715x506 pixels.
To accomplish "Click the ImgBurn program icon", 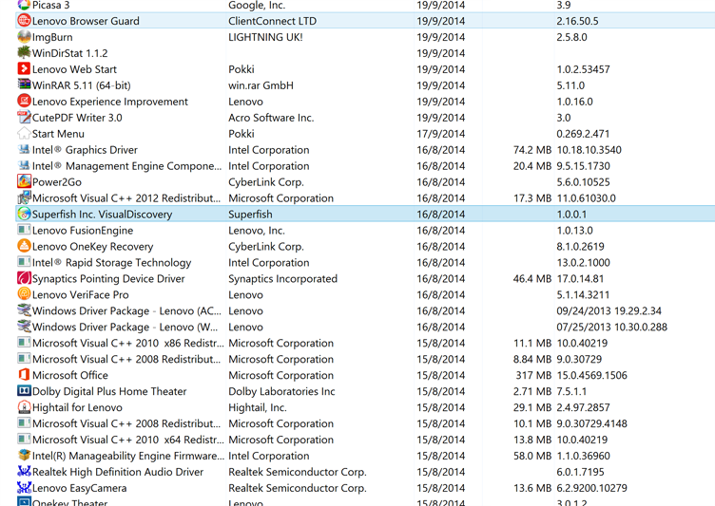I will [24, 37].
